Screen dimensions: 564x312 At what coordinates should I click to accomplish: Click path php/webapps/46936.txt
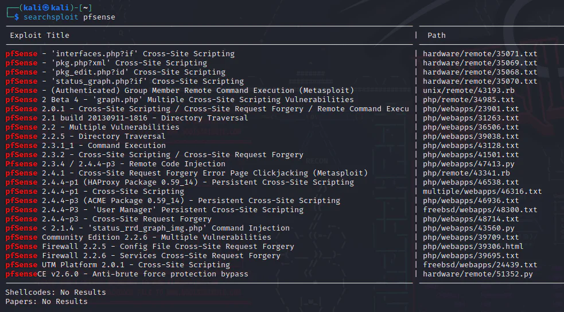(471, 200)
